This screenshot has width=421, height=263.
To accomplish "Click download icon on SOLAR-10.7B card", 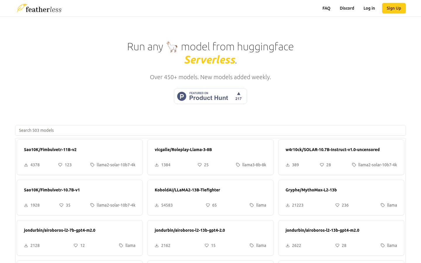I will [x=288, y=165].
